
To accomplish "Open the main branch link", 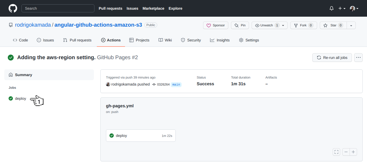I will coord(176,84).
